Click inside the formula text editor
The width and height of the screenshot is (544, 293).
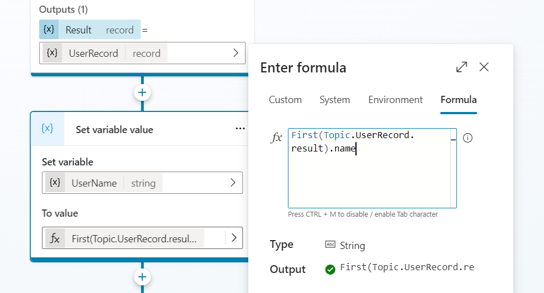coord(372,178)
